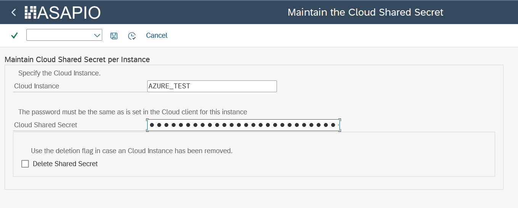Click the Maintain the Cloud Shared Secret title
This screenshot has width=518, height=208.
point(365,12)
